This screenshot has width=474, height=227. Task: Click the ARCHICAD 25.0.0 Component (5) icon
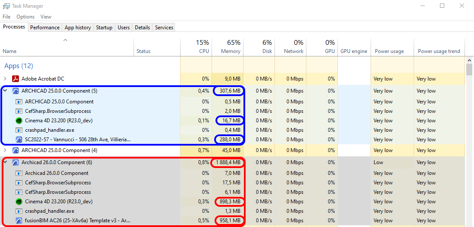pyautogui.click(x=16, y=91)
